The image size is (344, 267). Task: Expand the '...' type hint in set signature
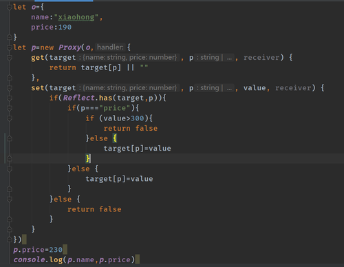pos(229,88)
